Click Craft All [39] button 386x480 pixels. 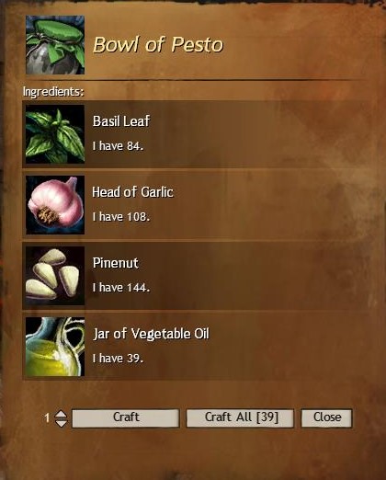pyautogui.click(x=240, y=418)
